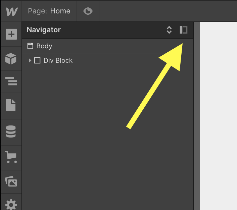Expand or collapse all Navigator items
Viewport: 237px width, 210px height.
coord(169,30)
